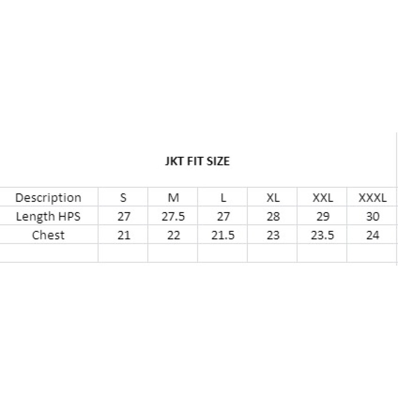Select Chest value 21.5 for size L
The height and width of the screenshot is (398, 398).
tap(223, 235)
